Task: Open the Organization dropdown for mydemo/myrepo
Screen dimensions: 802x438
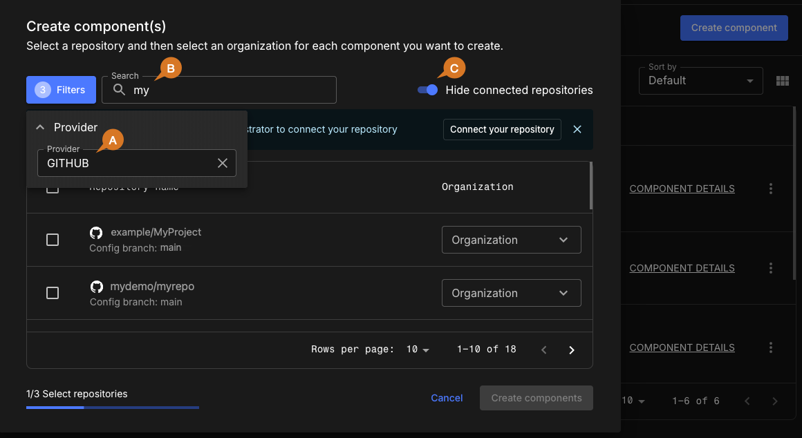Action: (x=511, y=293)
